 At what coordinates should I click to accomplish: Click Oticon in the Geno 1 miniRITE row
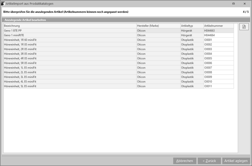pos(159,35)
